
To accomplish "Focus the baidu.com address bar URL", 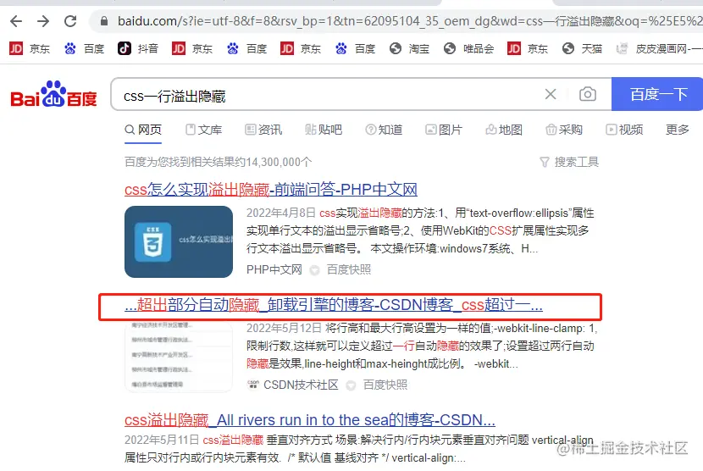I will (409, 21).
